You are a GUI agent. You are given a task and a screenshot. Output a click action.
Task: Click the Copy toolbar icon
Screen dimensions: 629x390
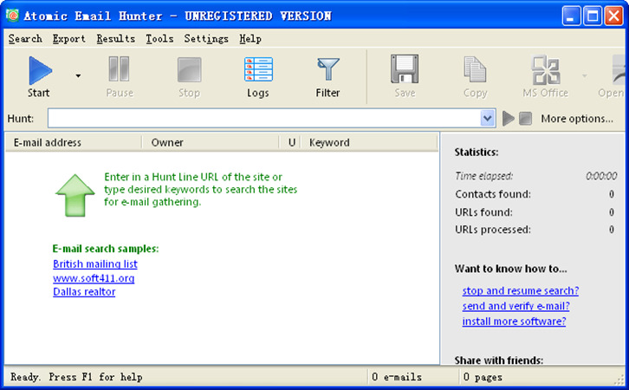[475, 69]
